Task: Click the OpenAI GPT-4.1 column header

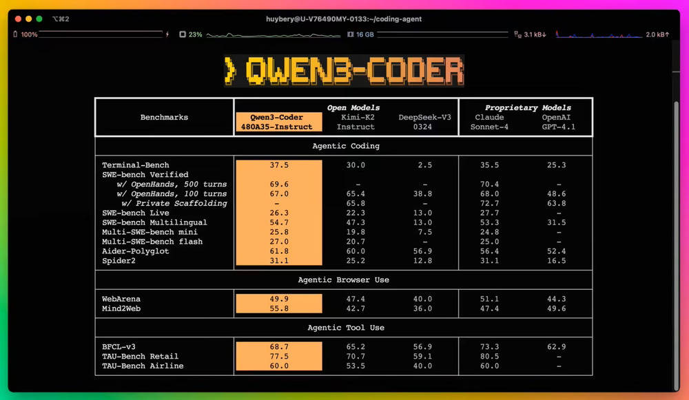Action: point(558,122)
